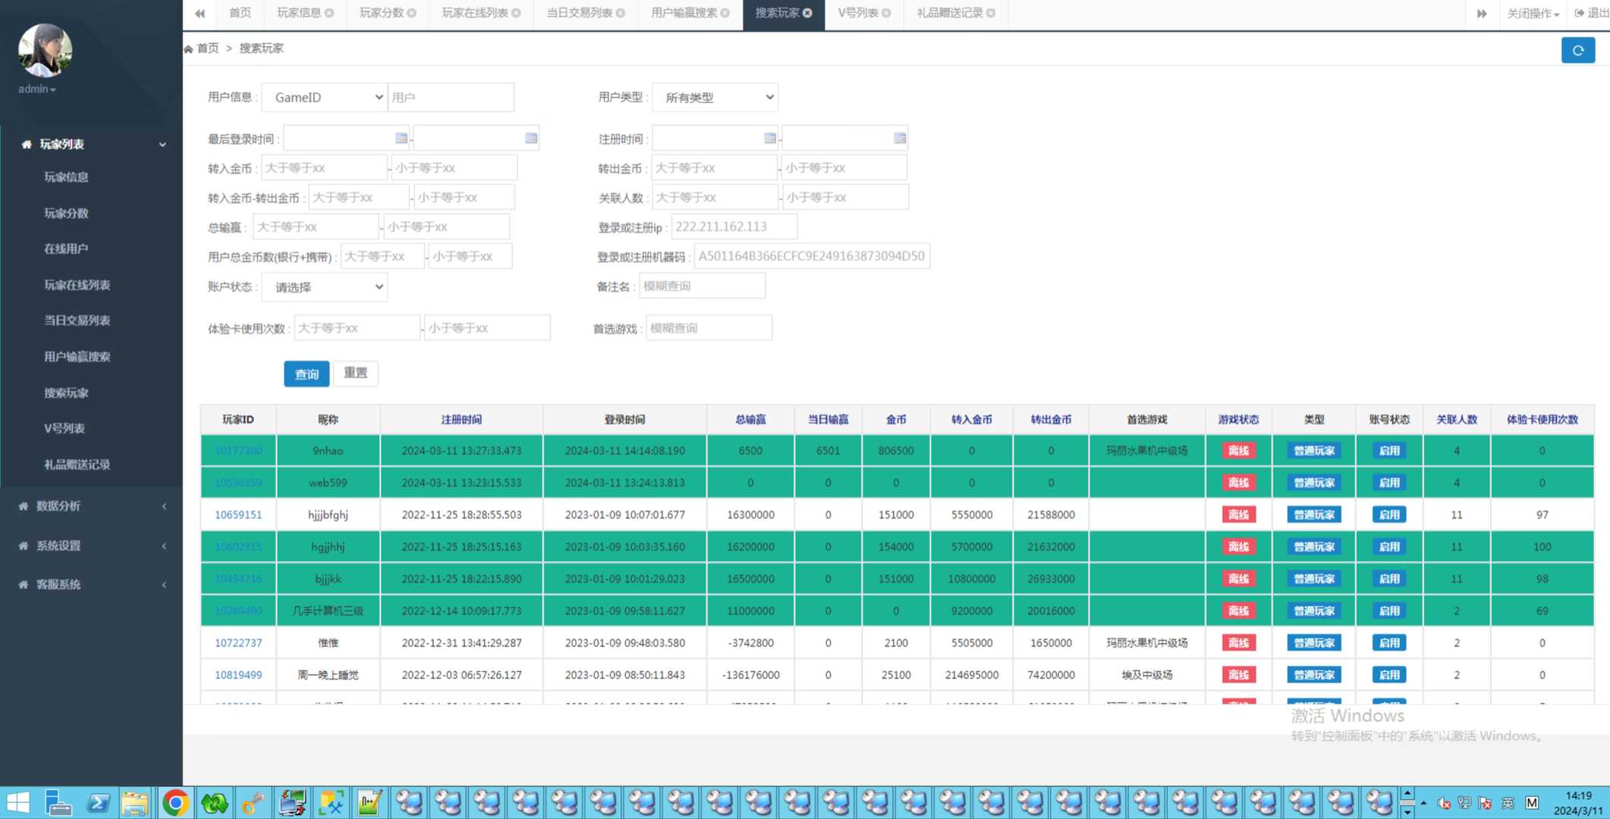This screenshot has width=1610, height=819.
Task: Close the V号列表 tab via its x icon
Action: (x=886, y=13)
